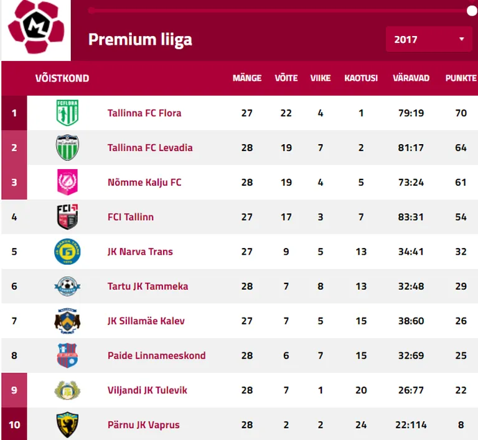The image size is (478, 440).
Task: Click the Pärnu JK Vaprus lion crest
Action: (x=67, y=425)
